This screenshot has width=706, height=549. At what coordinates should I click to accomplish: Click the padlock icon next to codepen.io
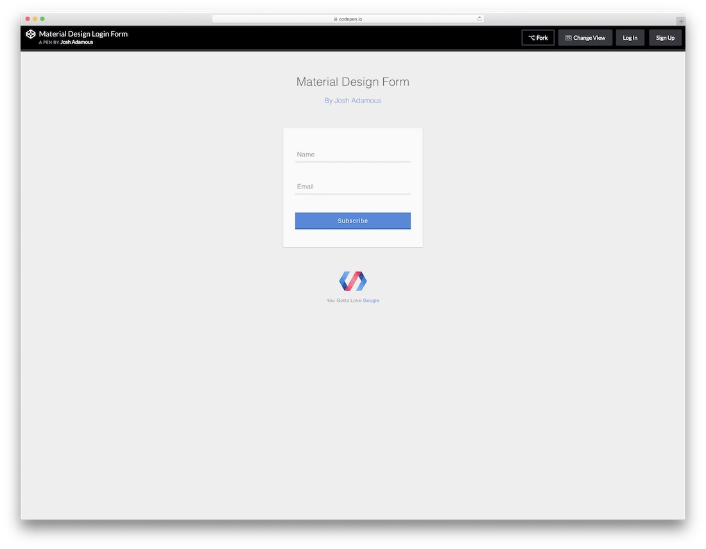coord(336,19)
